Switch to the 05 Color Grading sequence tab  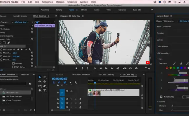[x=106, y=75]
